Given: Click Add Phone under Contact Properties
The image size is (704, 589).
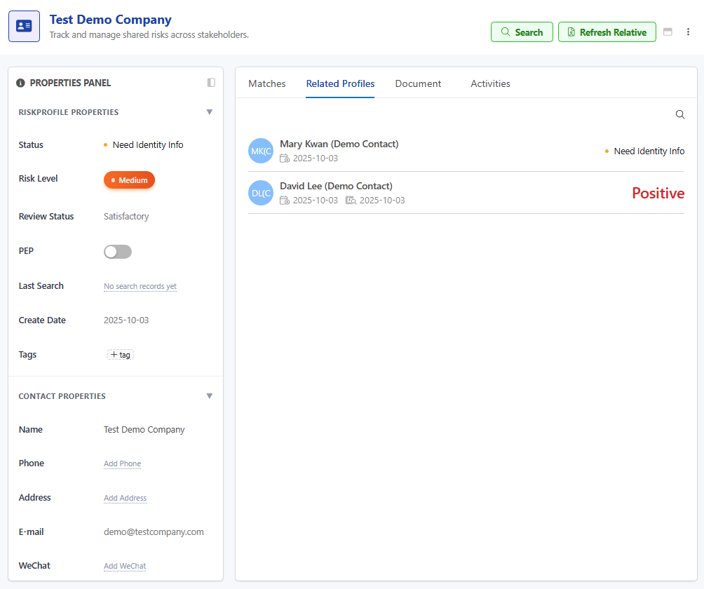Looking at the screenshot, I should tap(122, 463).
